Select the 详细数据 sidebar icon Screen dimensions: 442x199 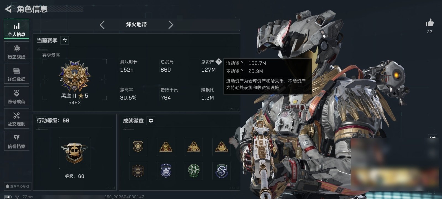tap(17, 74)
